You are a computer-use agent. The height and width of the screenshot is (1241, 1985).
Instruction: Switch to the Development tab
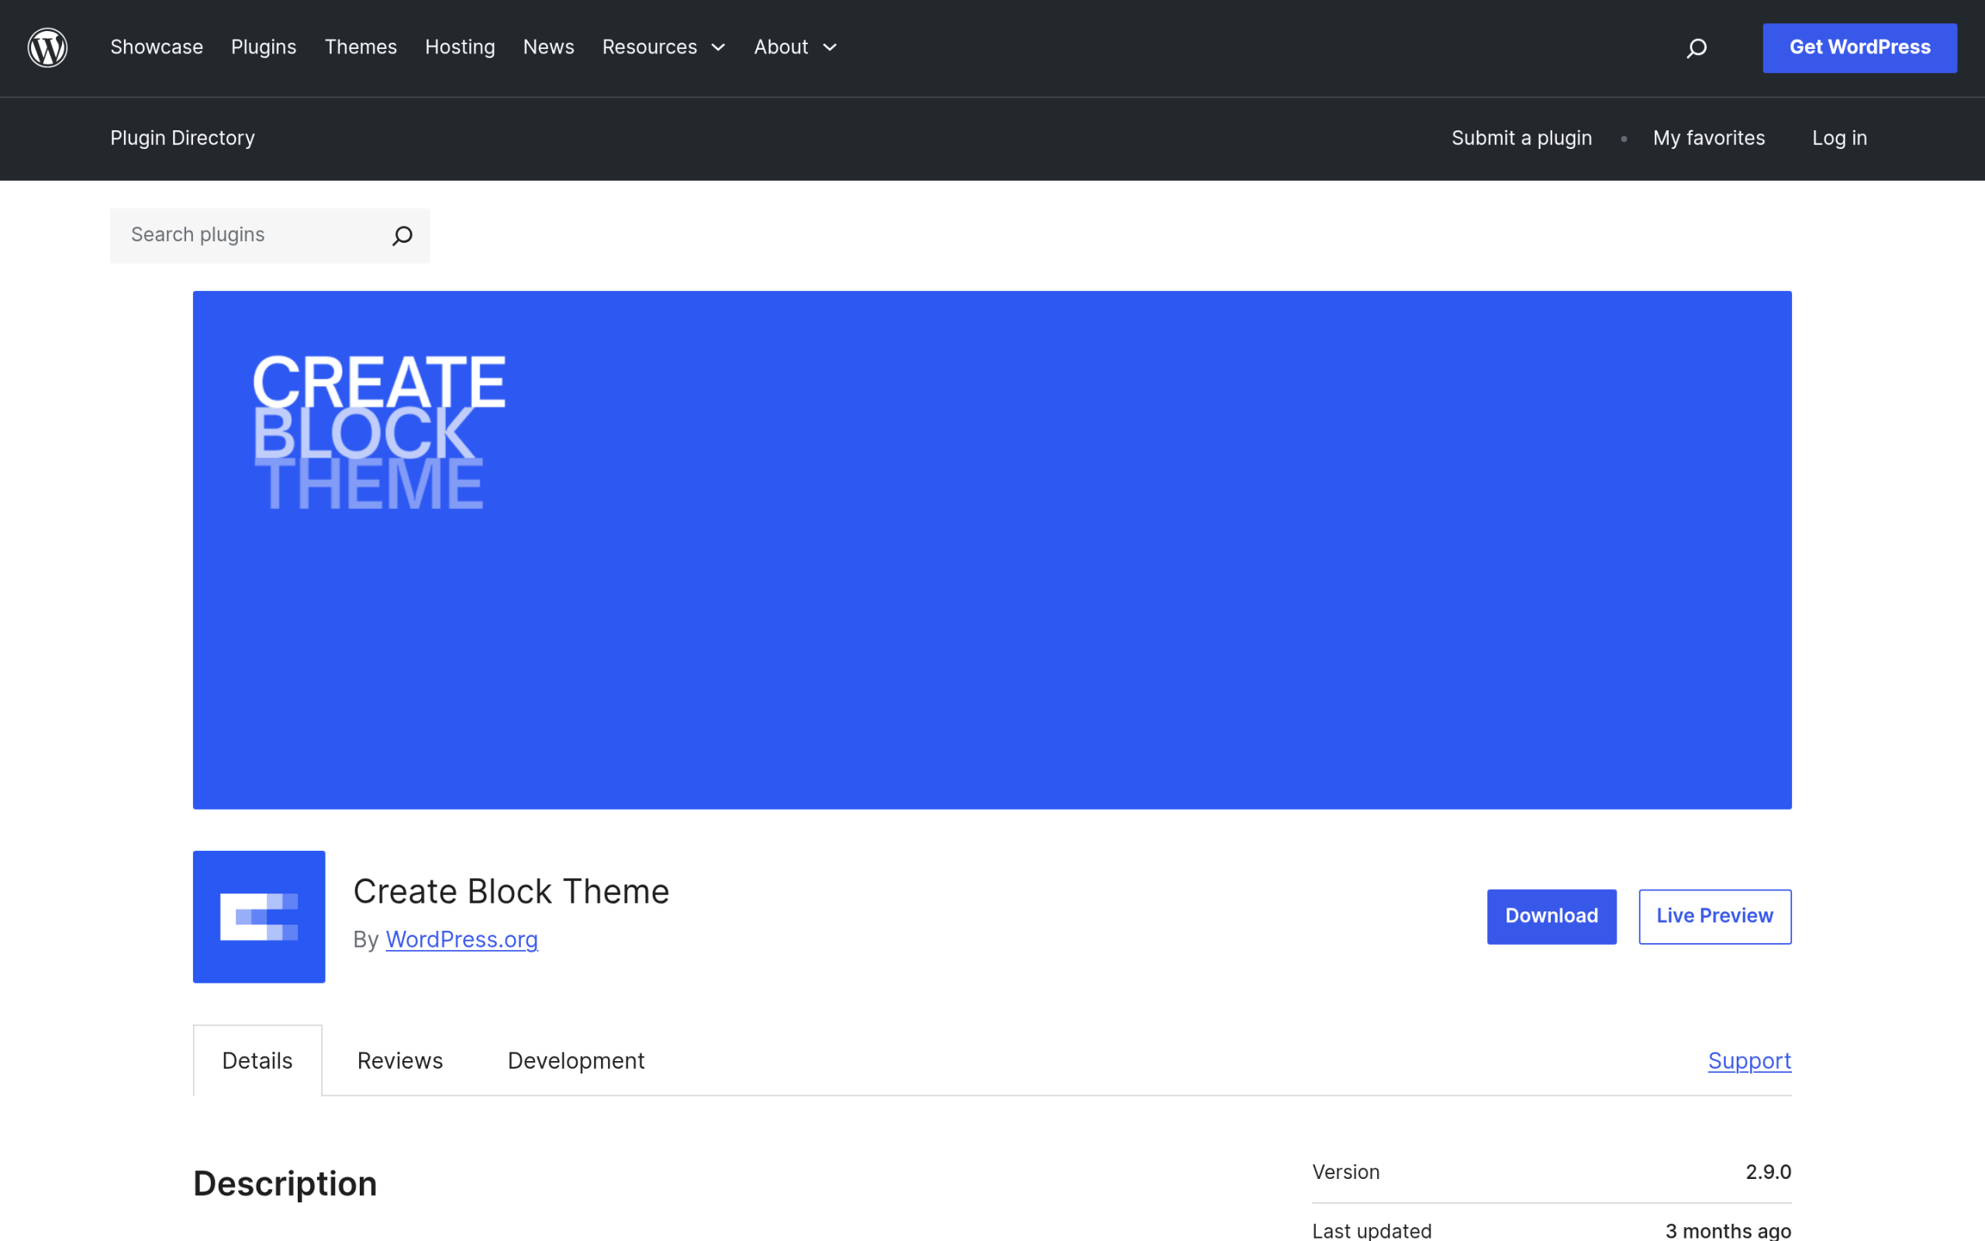tap(576, 1060)
